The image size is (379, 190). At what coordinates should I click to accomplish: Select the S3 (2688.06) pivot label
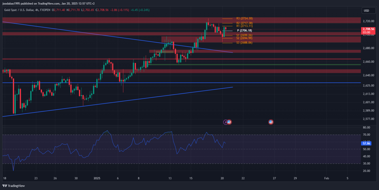tap(244, 43)
